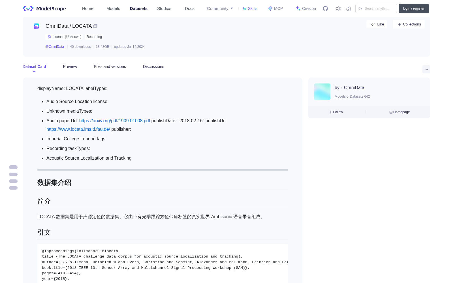Open the GitHub icon link
This screenshot has height=283, width=453.
coord(325,8)
